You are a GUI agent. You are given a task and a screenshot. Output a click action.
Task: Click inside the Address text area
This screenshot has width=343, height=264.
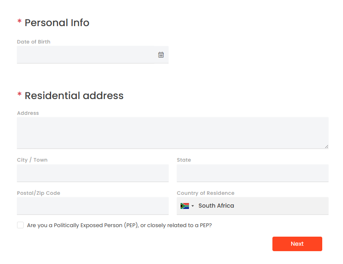[173, 133]
